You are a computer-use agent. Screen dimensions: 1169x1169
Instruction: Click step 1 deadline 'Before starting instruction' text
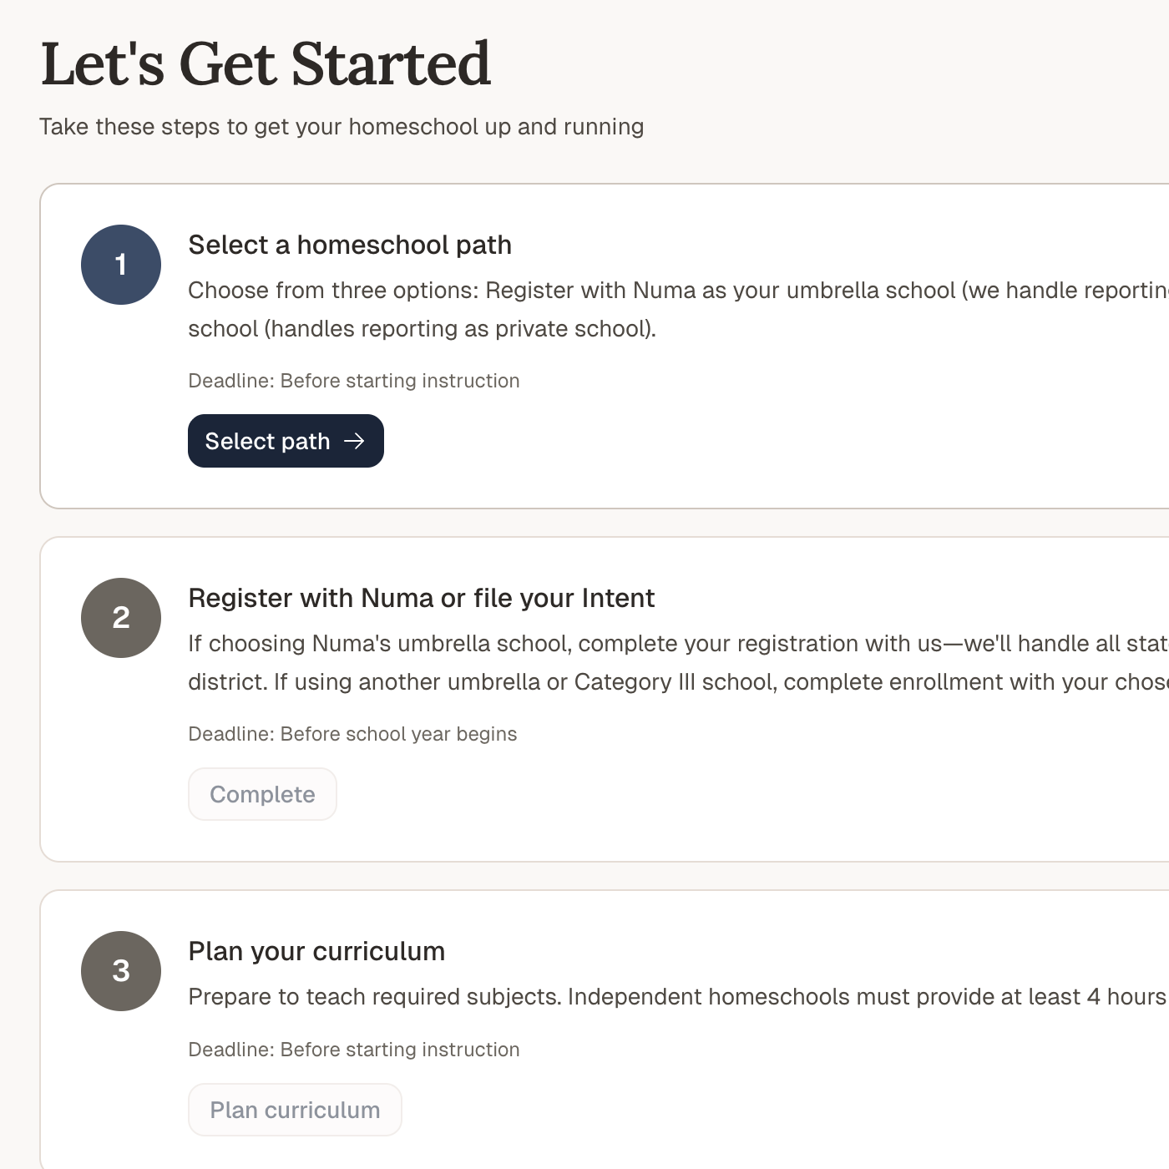click(354, 381)
